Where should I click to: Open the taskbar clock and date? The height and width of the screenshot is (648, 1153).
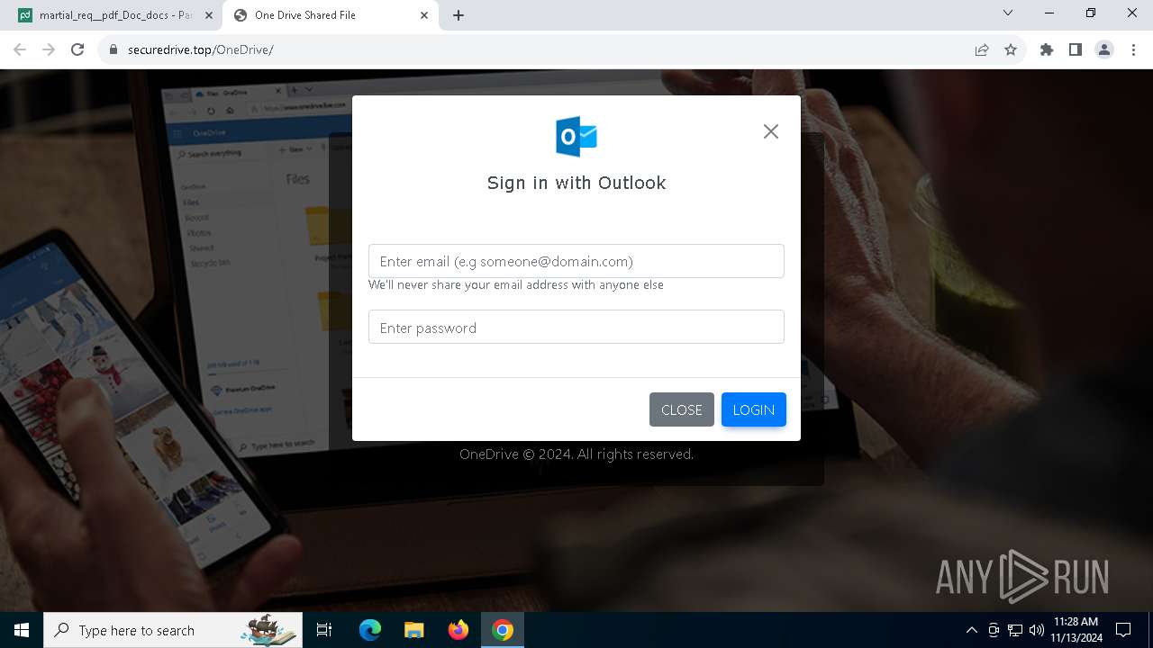coord(1076,630)
